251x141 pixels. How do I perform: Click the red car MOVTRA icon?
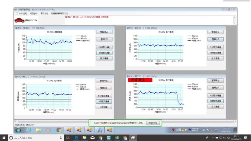(19, 20)
